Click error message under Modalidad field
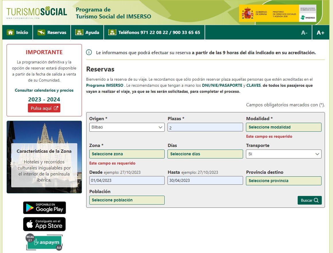Screen dimensions: 333x253 [x=269, y=137]
